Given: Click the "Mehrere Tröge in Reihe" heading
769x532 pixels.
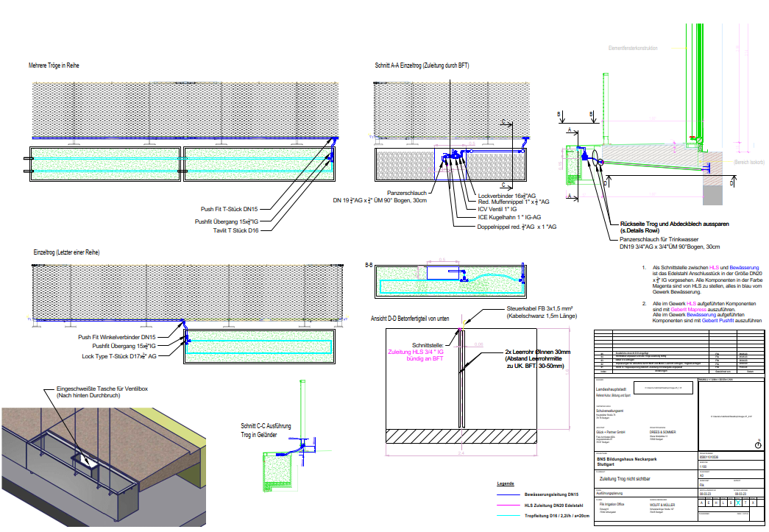Looking at the screenshot, I should coord(54,65).
